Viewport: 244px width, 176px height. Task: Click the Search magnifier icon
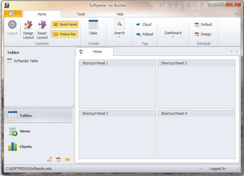point(119,24)
